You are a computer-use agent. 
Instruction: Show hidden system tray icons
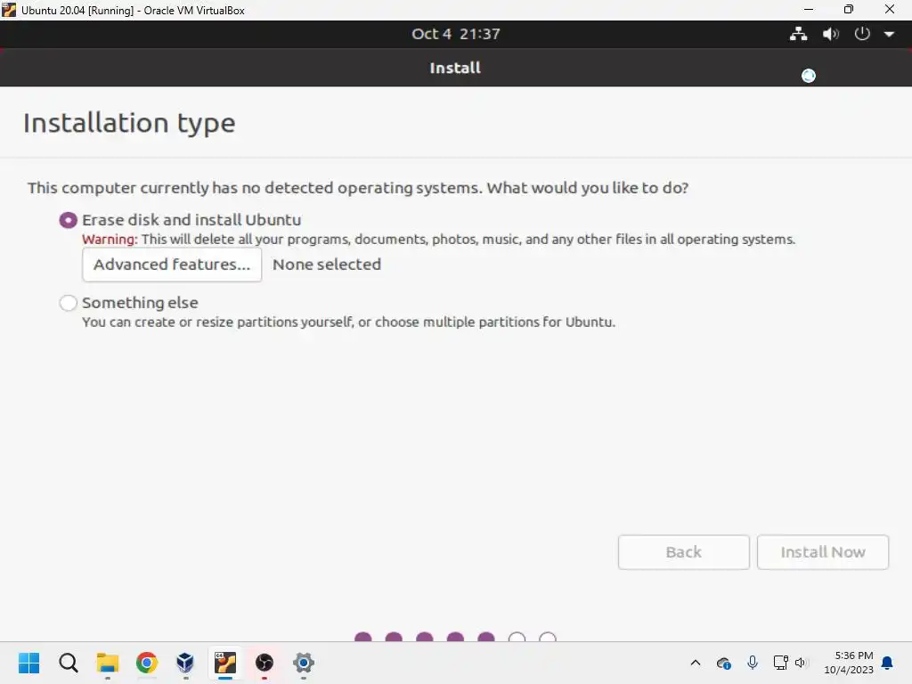click(695, 663)
